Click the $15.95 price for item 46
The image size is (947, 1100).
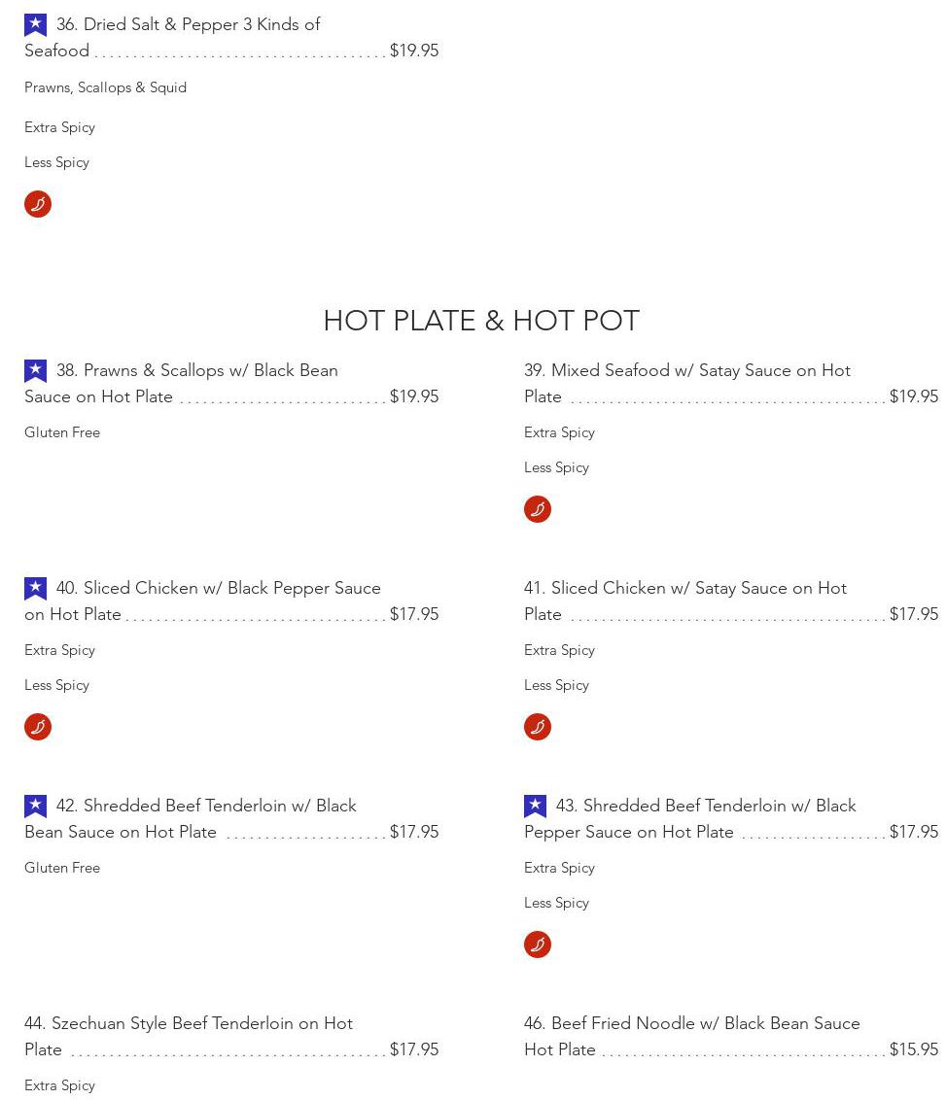point(913,1049)
